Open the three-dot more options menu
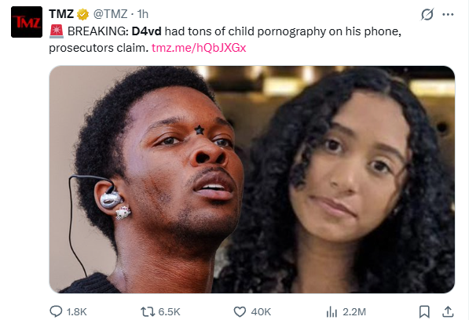 [x=448, y=14]
